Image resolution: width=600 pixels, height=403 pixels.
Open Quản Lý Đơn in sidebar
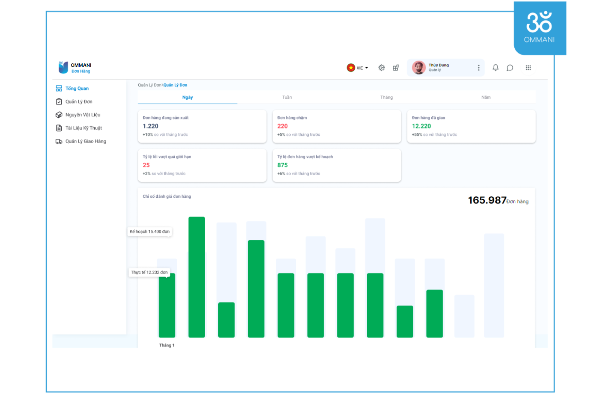79,102
